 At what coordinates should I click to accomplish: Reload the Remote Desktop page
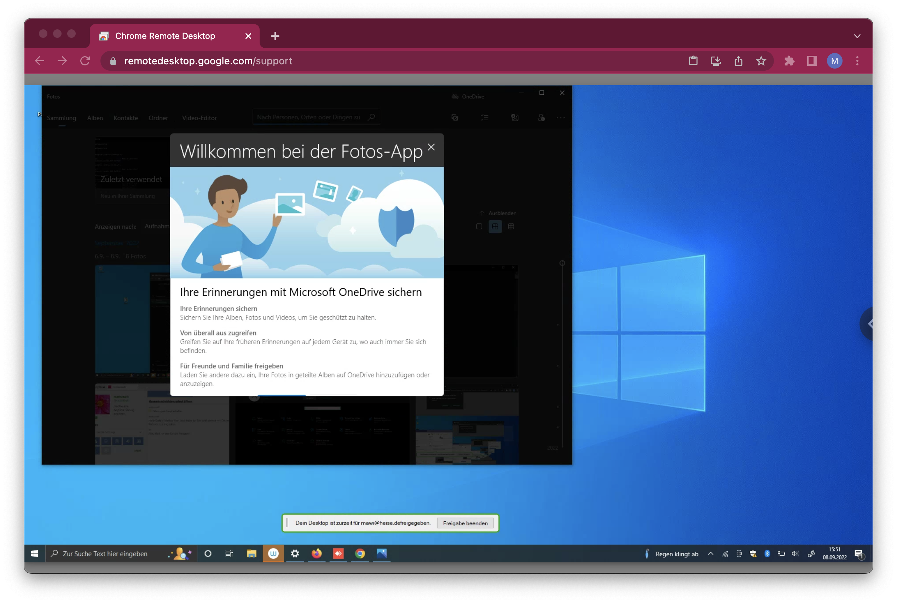[85, 61]
